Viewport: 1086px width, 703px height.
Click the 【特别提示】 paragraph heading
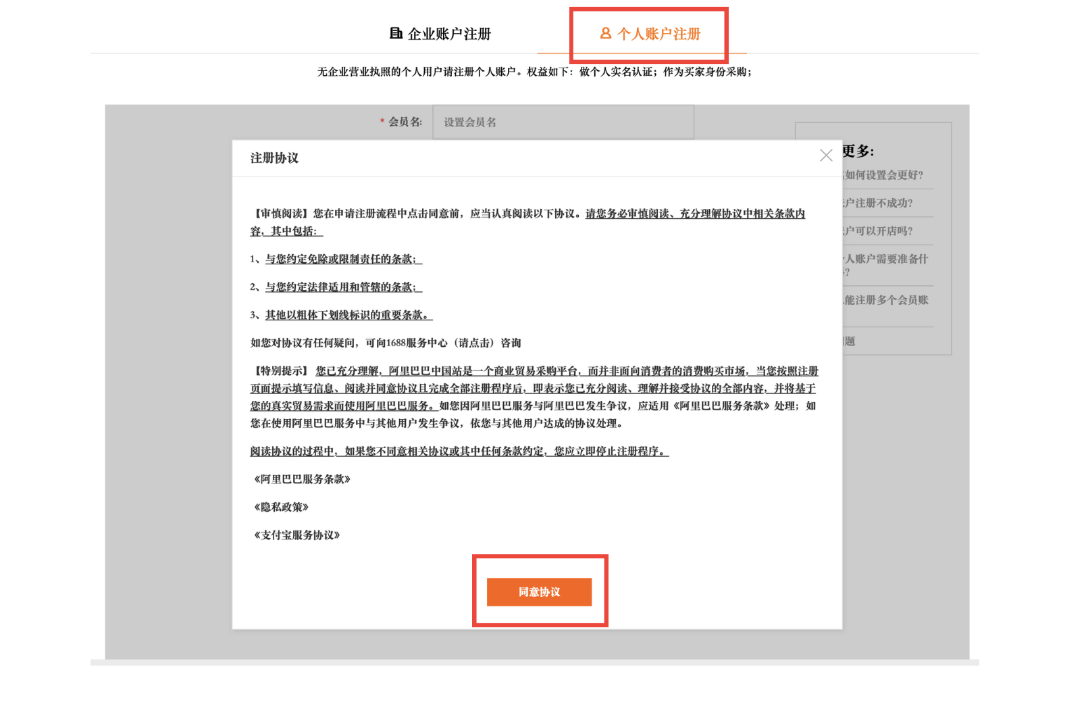click(281, 371)
